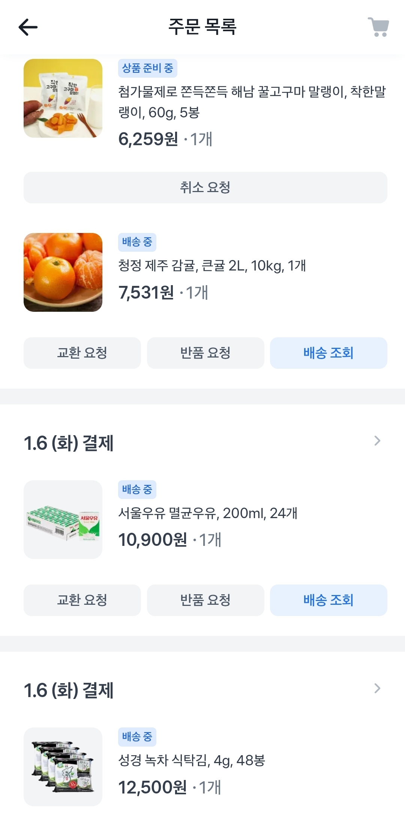
Task: Expand order details chevron above 서울우유 item
Action: pyautogui.click(x=377, y=441)
